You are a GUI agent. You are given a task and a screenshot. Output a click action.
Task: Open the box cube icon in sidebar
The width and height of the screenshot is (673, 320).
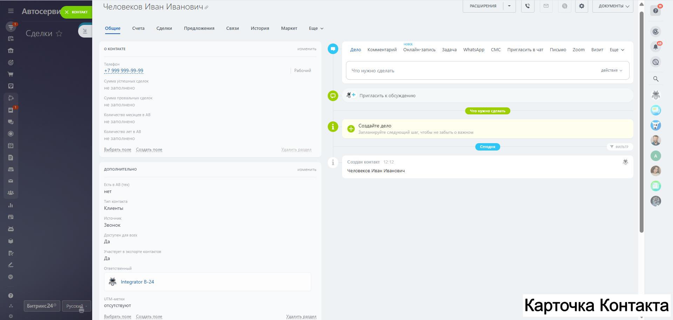coord(11,241)
